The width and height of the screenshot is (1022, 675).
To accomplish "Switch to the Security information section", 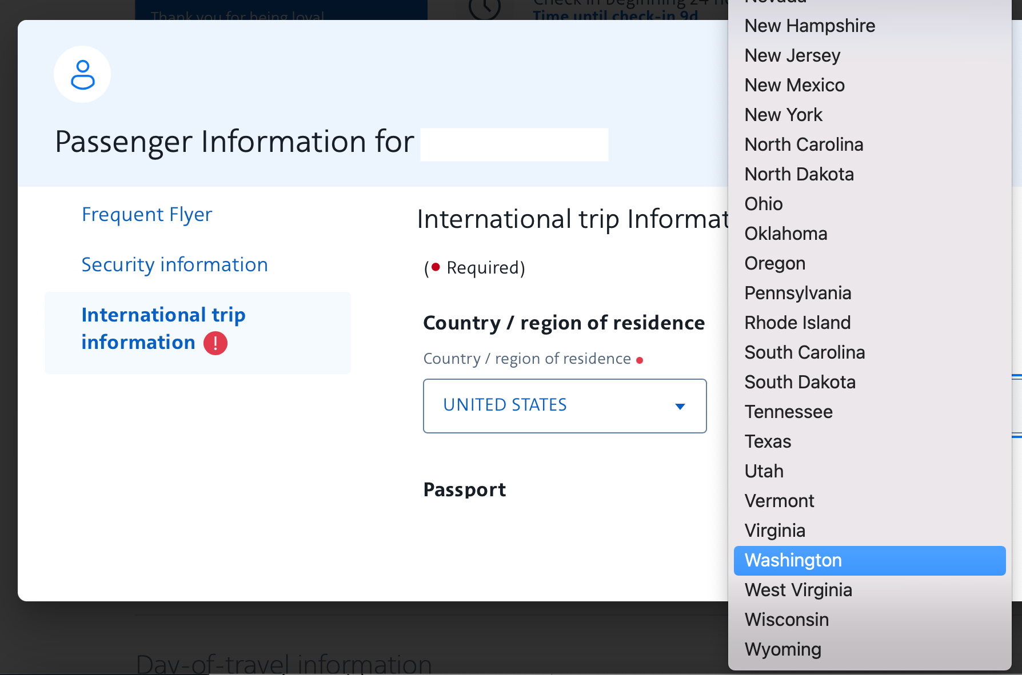I will point(174,265).
